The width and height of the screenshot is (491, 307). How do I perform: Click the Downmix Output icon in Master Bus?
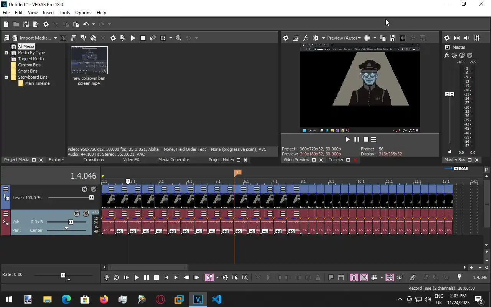point(457,38)
